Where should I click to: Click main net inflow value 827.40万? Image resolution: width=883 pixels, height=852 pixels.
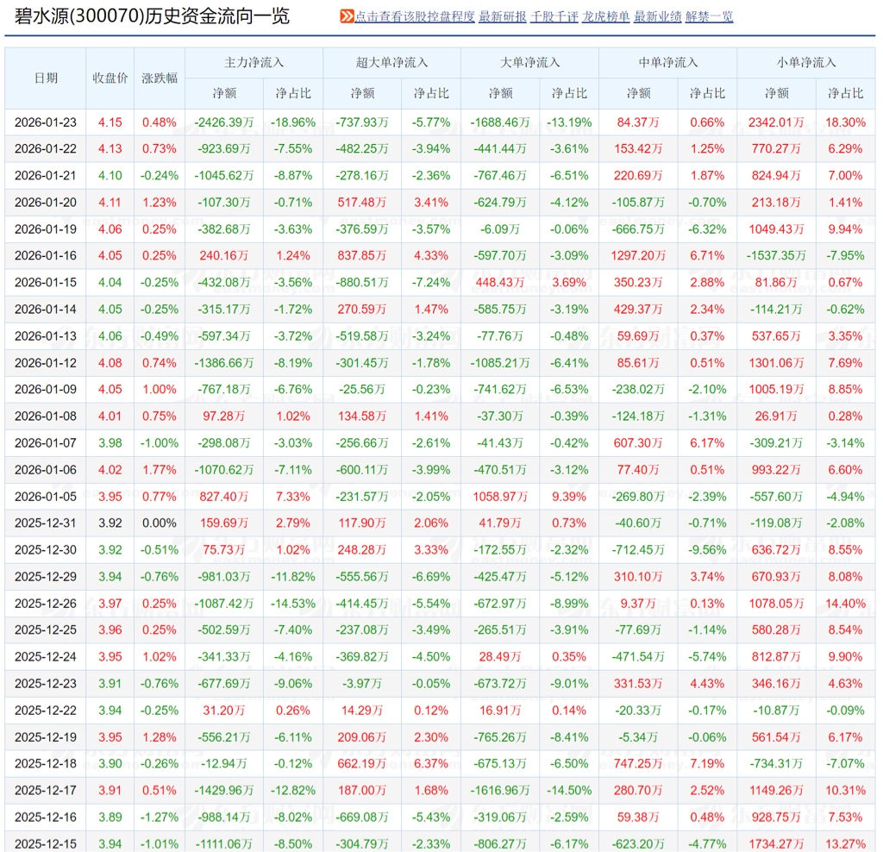(x=224, y=496)
